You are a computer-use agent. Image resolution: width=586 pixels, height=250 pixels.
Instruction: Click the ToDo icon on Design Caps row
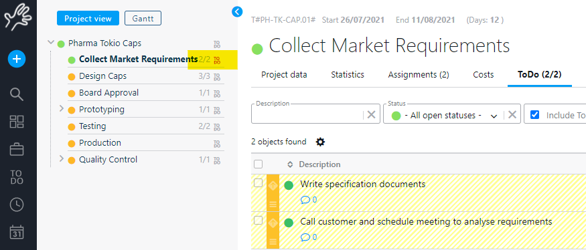tap(217, 77)
